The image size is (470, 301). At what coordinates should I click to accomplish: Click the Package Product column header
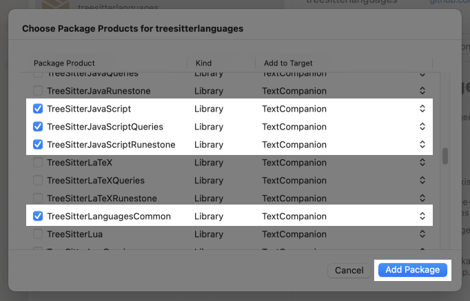pos(103,63)
